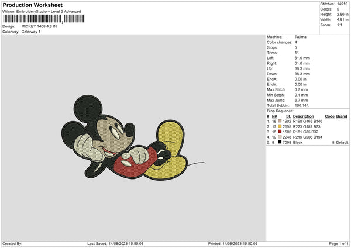Screen dimensions: 351x248
Task: Click the red swatch for thread 1505
Action: 280,132
